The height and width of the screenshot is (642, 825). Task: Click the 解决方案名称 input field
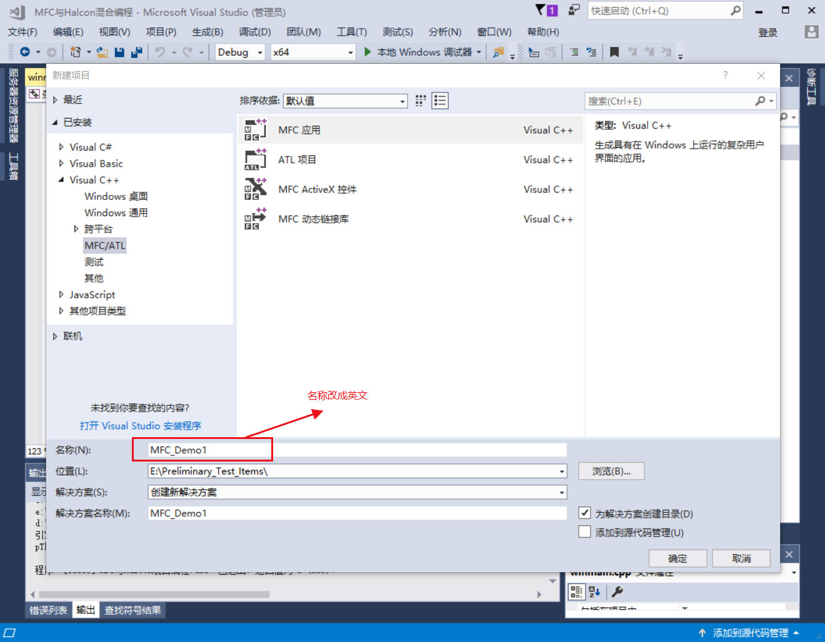(357, 513)
